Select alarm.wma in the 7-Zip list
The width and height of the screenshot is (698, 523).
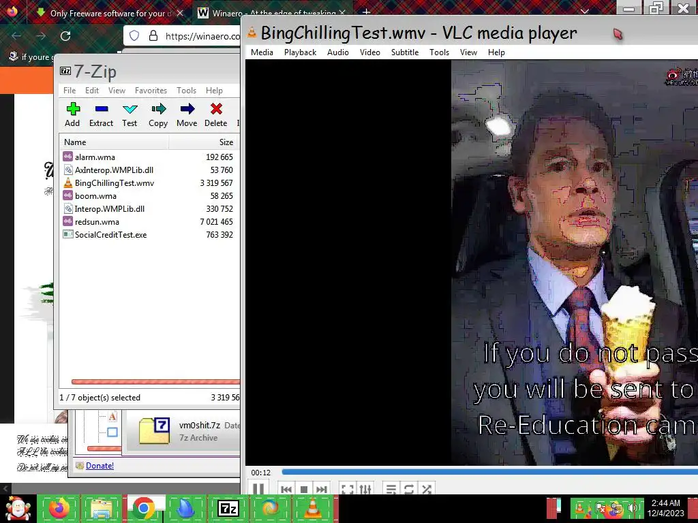[x=149, y=157]
